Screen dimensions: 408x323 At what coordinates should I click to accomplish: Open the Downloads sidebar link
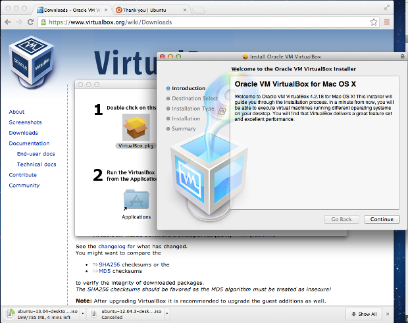(24, 133)
